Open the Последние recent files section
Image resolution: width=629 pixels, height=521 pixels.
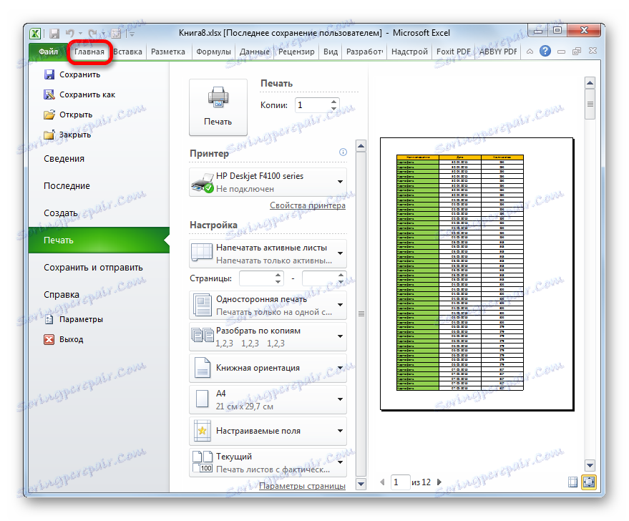[x=67, y=186]
